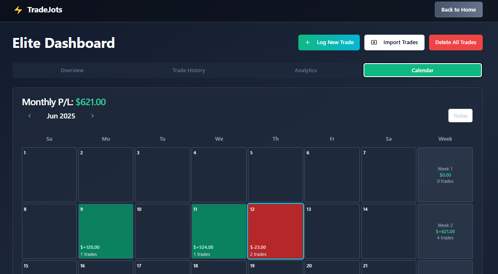Open the Week 1 summary card

coord(445,175)
